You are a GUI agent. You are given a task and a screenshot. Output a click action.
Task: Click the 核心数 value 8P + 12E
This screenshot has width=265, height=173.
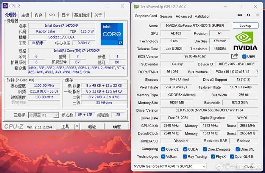85,115
